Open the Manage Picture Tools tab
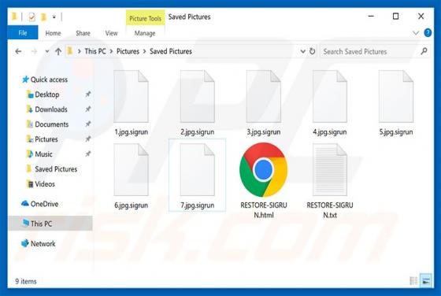The width and height of the screenshot is (441, 296). (145, 33)
